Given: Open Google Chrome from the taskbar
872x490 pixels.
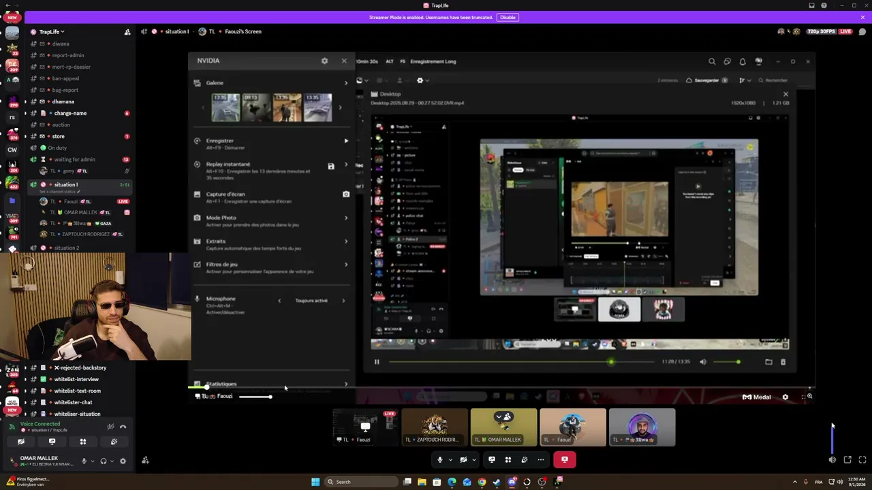Looking at the screenshot, I should coord(482,482).
